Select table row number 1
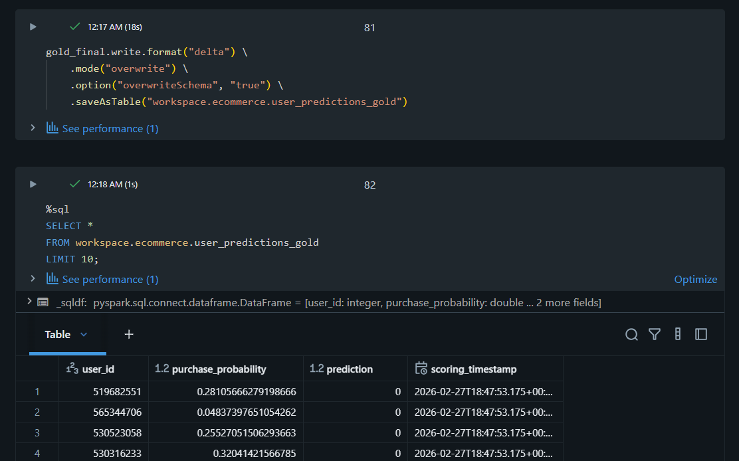The height and width of the screenshot is (461, 739). pos(37,392)
